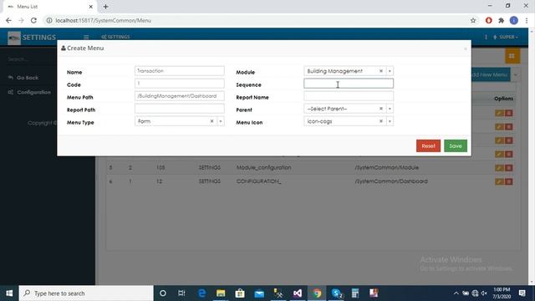Open the Mail app from the taskbar

pos(259,293)
